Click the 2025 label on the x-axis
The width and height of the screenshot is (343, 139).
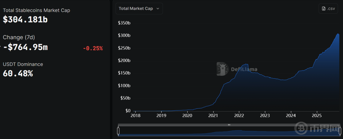317,116
